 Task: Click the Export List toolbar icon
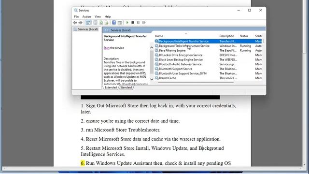coord(107,23)
